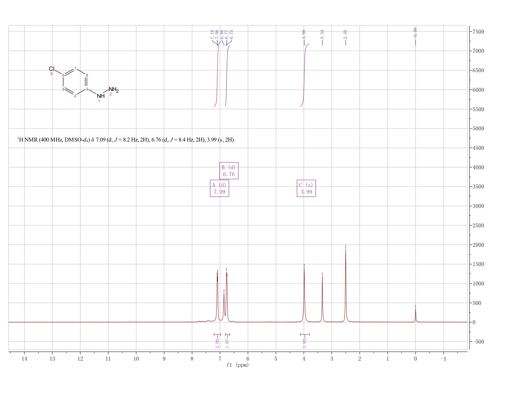Click the -500 intensity axis label

coord(478,341)
